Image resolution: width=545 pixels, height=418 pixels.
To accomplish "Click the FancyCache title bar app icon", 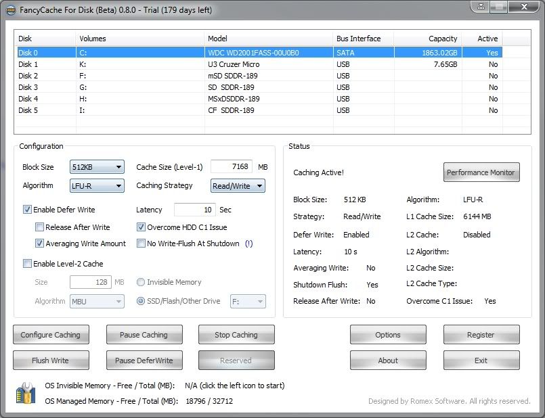I will tap(9, 8).
